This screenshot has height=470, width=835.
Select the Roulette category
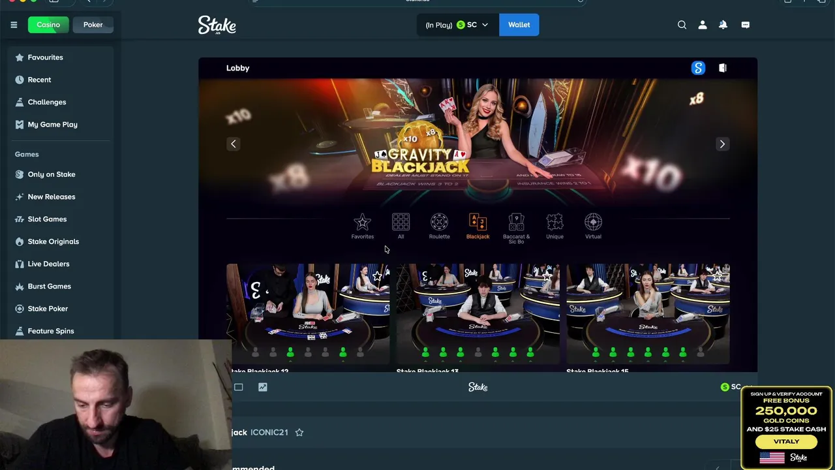(x=439, y=227)
